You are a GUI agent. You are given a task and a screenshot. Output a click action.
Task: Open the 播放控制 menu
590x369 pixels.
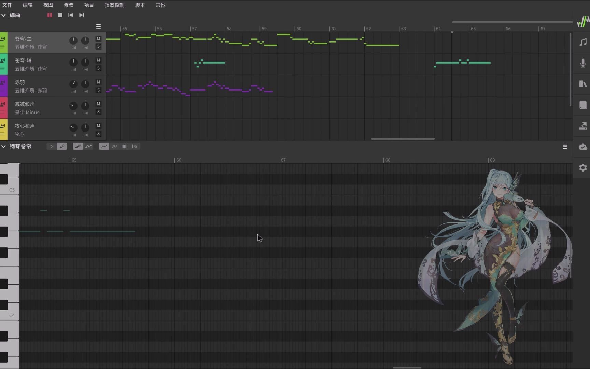pos(114,5)
